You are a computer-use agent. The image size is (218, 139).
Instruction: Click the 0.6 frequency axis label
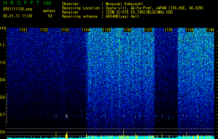click(x=3, y=132)
